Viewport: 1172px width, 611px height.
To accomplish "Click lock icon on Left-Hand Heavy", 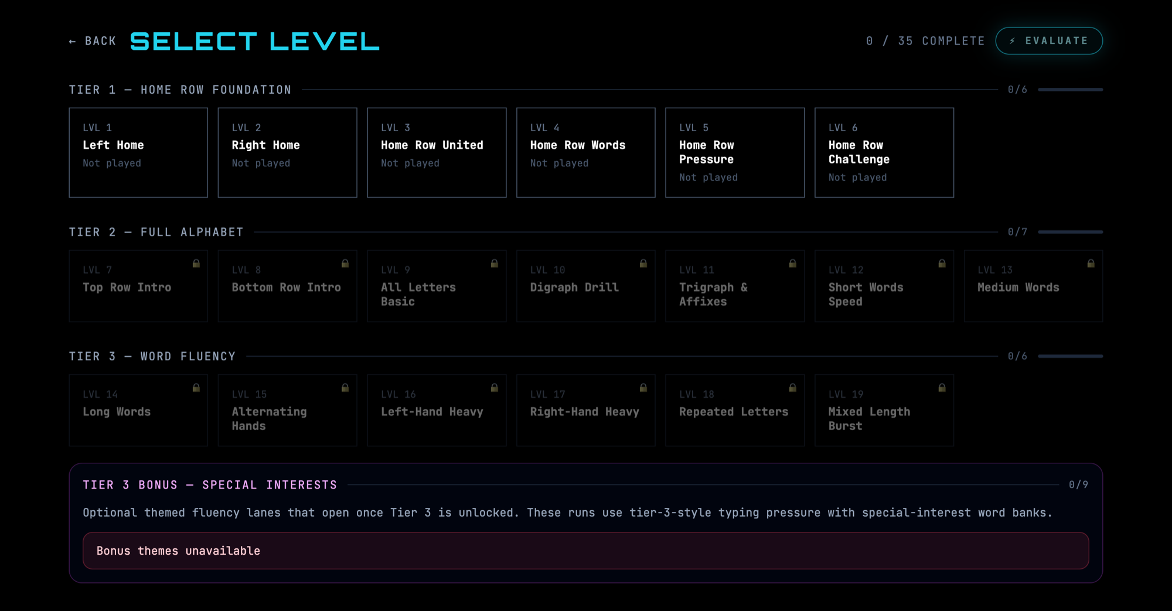I will tap(495, 388).
